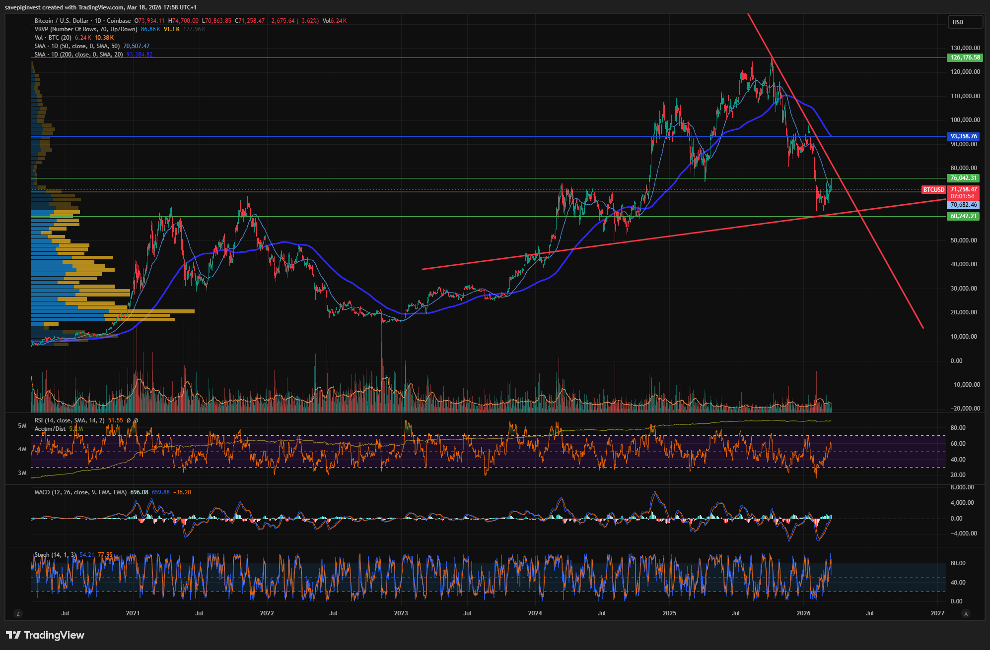Select the Vol · BTC (20) indicator legend
This screenshot has width=990, height=650.
tap(53, 38)
